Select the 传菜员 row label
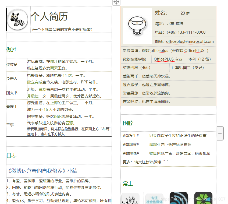Image resolution: width=228 pixels, height=204 pixels. 12,65
